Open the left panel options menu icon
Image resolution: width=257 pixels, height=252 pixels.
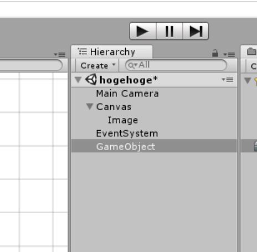[x=60, y=55]
